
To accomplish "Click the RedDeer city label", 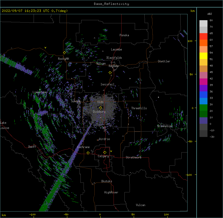I will click(114, 66).
